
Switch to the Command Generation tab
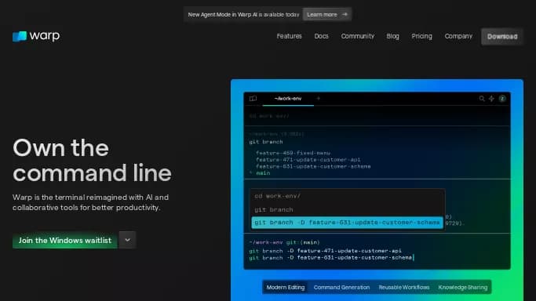[x=341, y=288]
